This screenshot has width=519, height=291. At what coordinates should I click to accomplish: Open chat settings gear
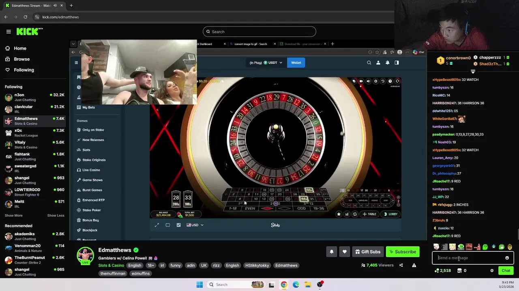pos(492,271)
